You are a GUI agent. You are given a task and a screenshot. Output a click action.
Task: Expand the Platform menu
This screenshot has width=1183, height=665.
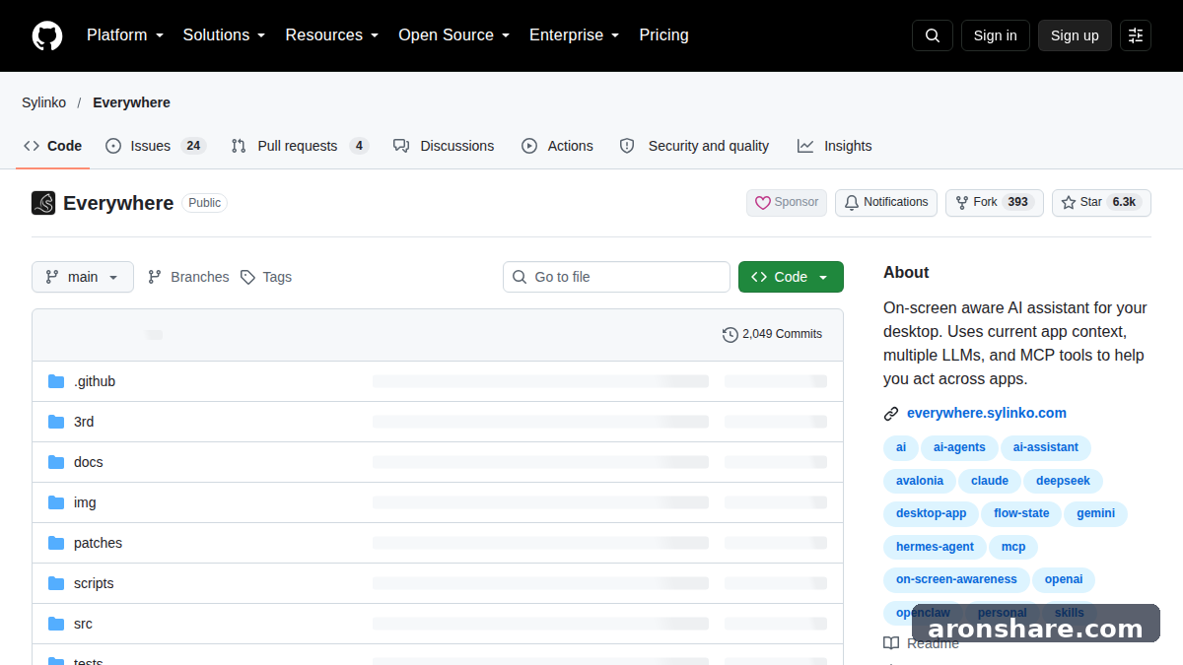click(x=125, y=35)
